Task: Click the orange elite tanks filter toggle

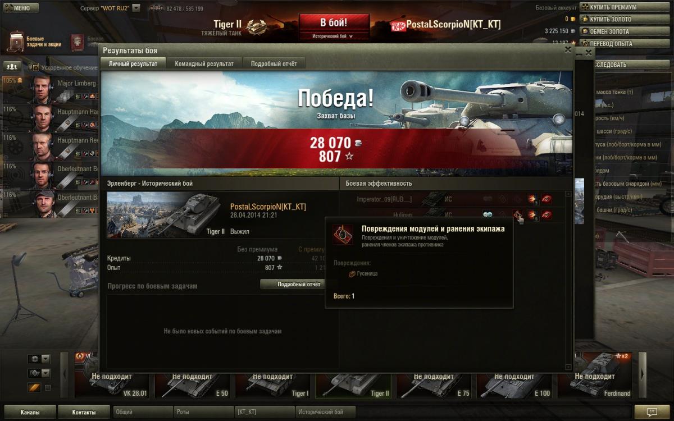Action: click(34, 388)
